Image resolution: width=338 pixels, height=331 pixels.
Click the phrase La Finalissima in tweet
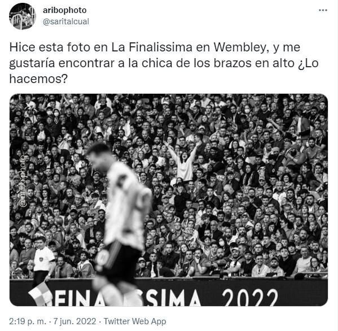(152, 47)
